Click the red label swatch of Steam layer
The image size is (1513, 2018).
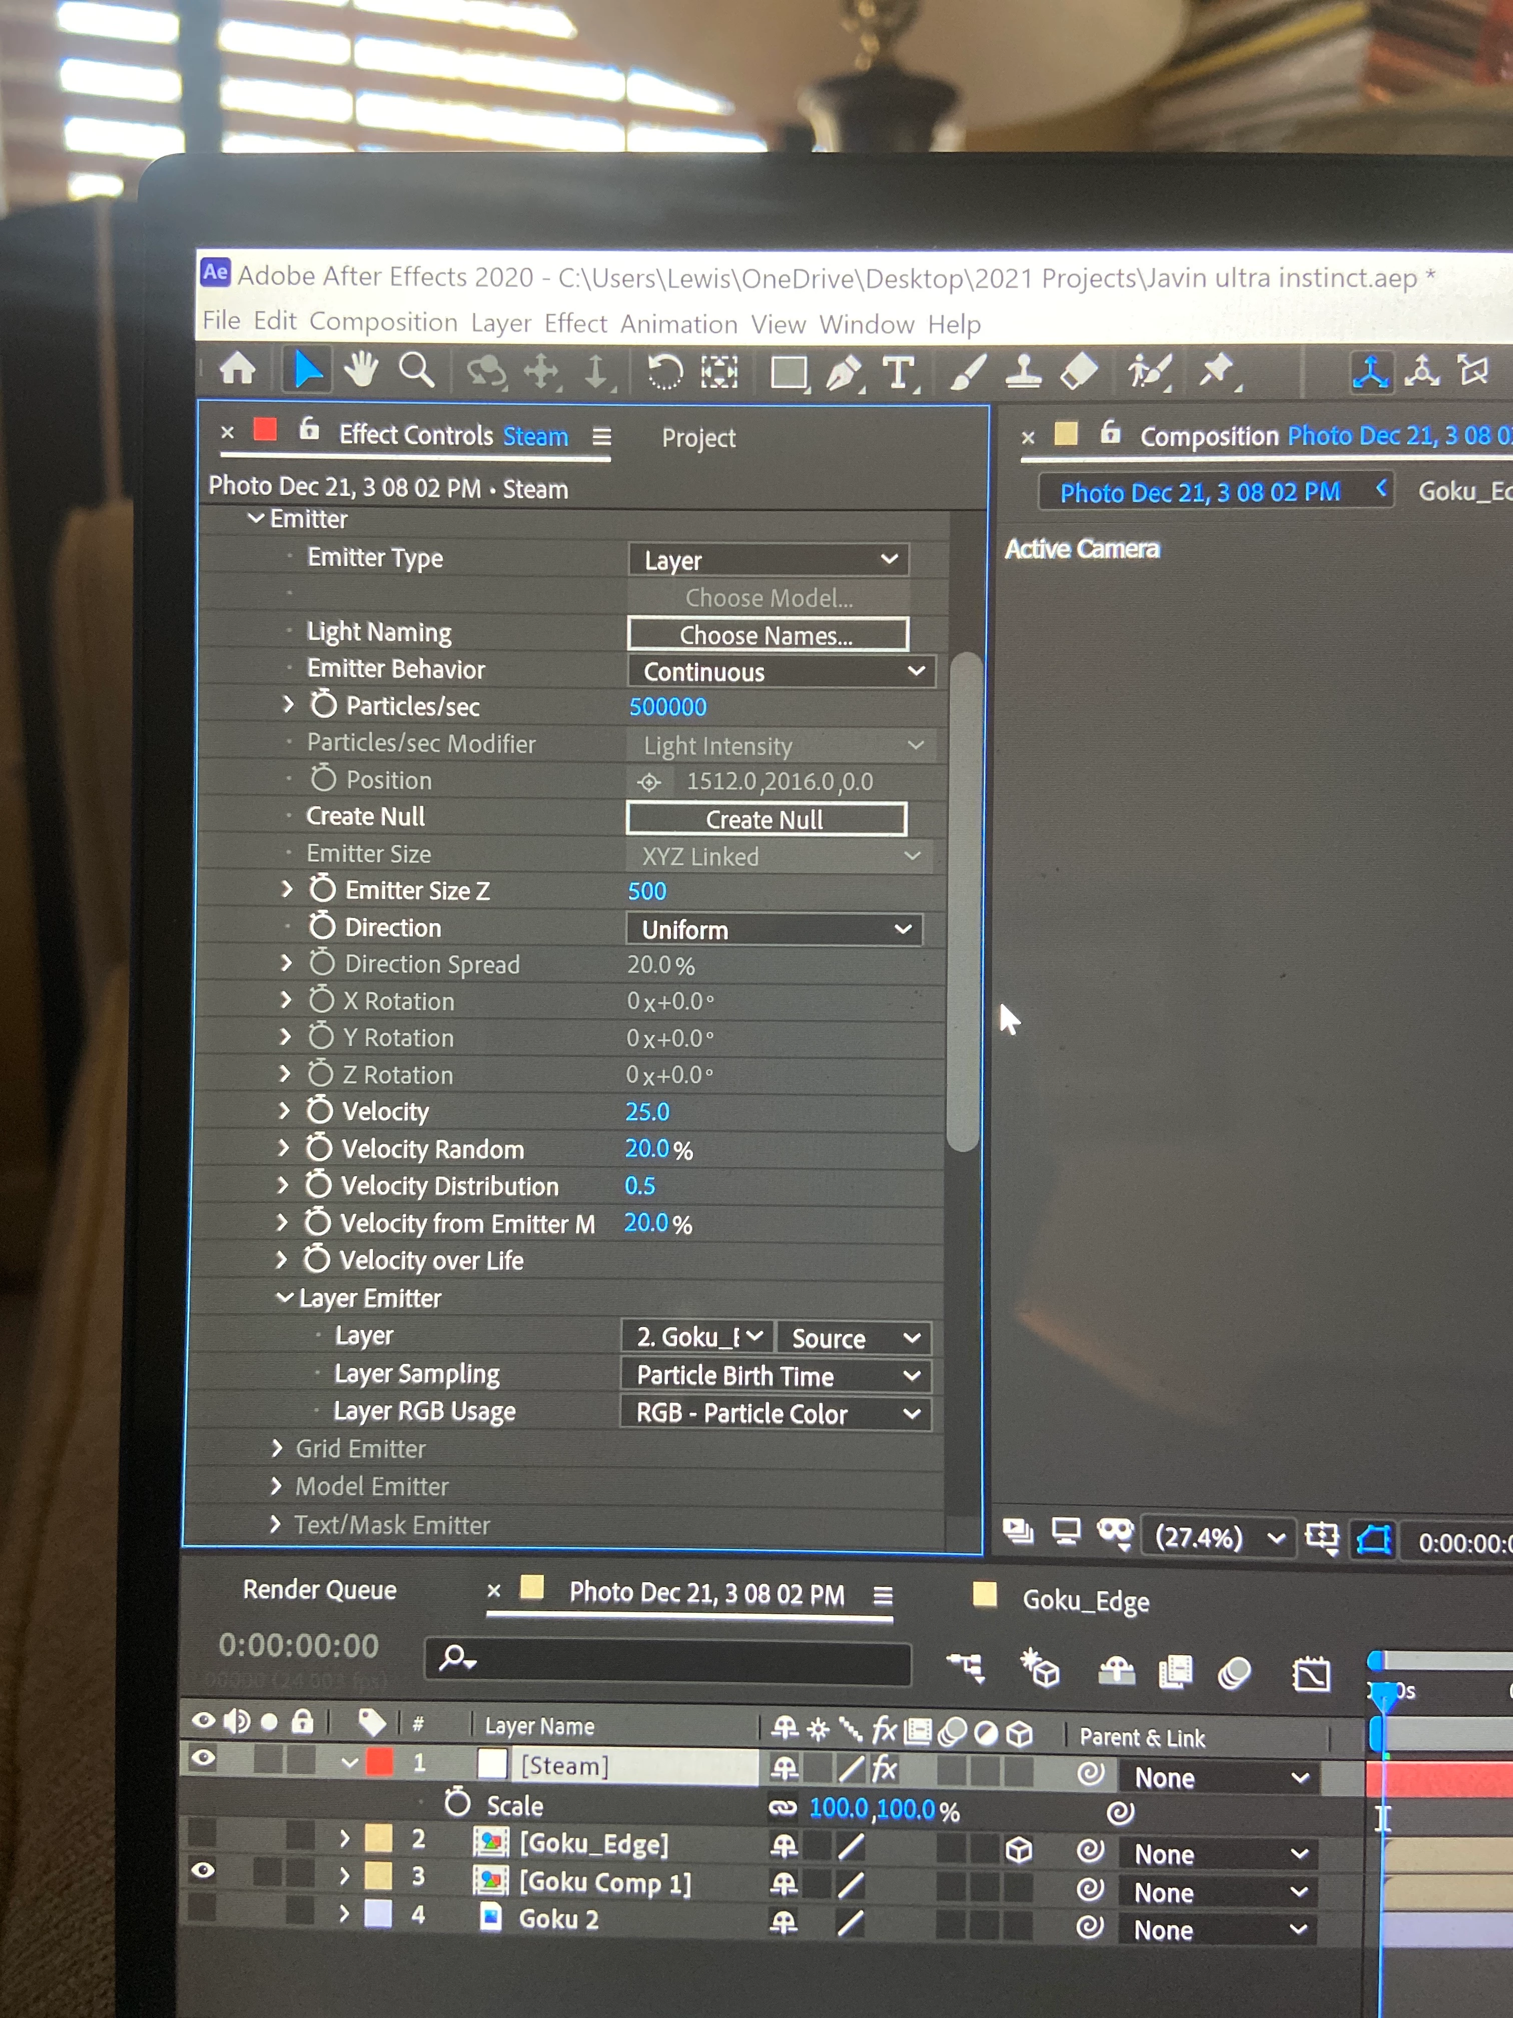379,1761
